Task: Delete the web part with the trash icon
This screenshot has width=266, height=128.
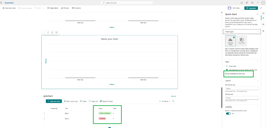Action: click(56, 33)
